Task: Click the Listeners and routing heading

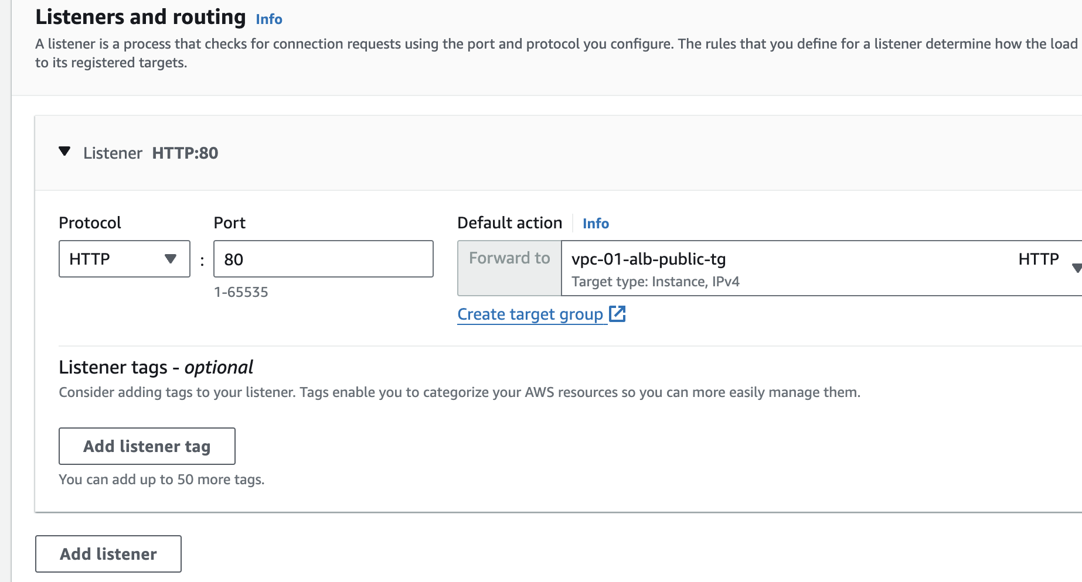Action: [141, 17]
